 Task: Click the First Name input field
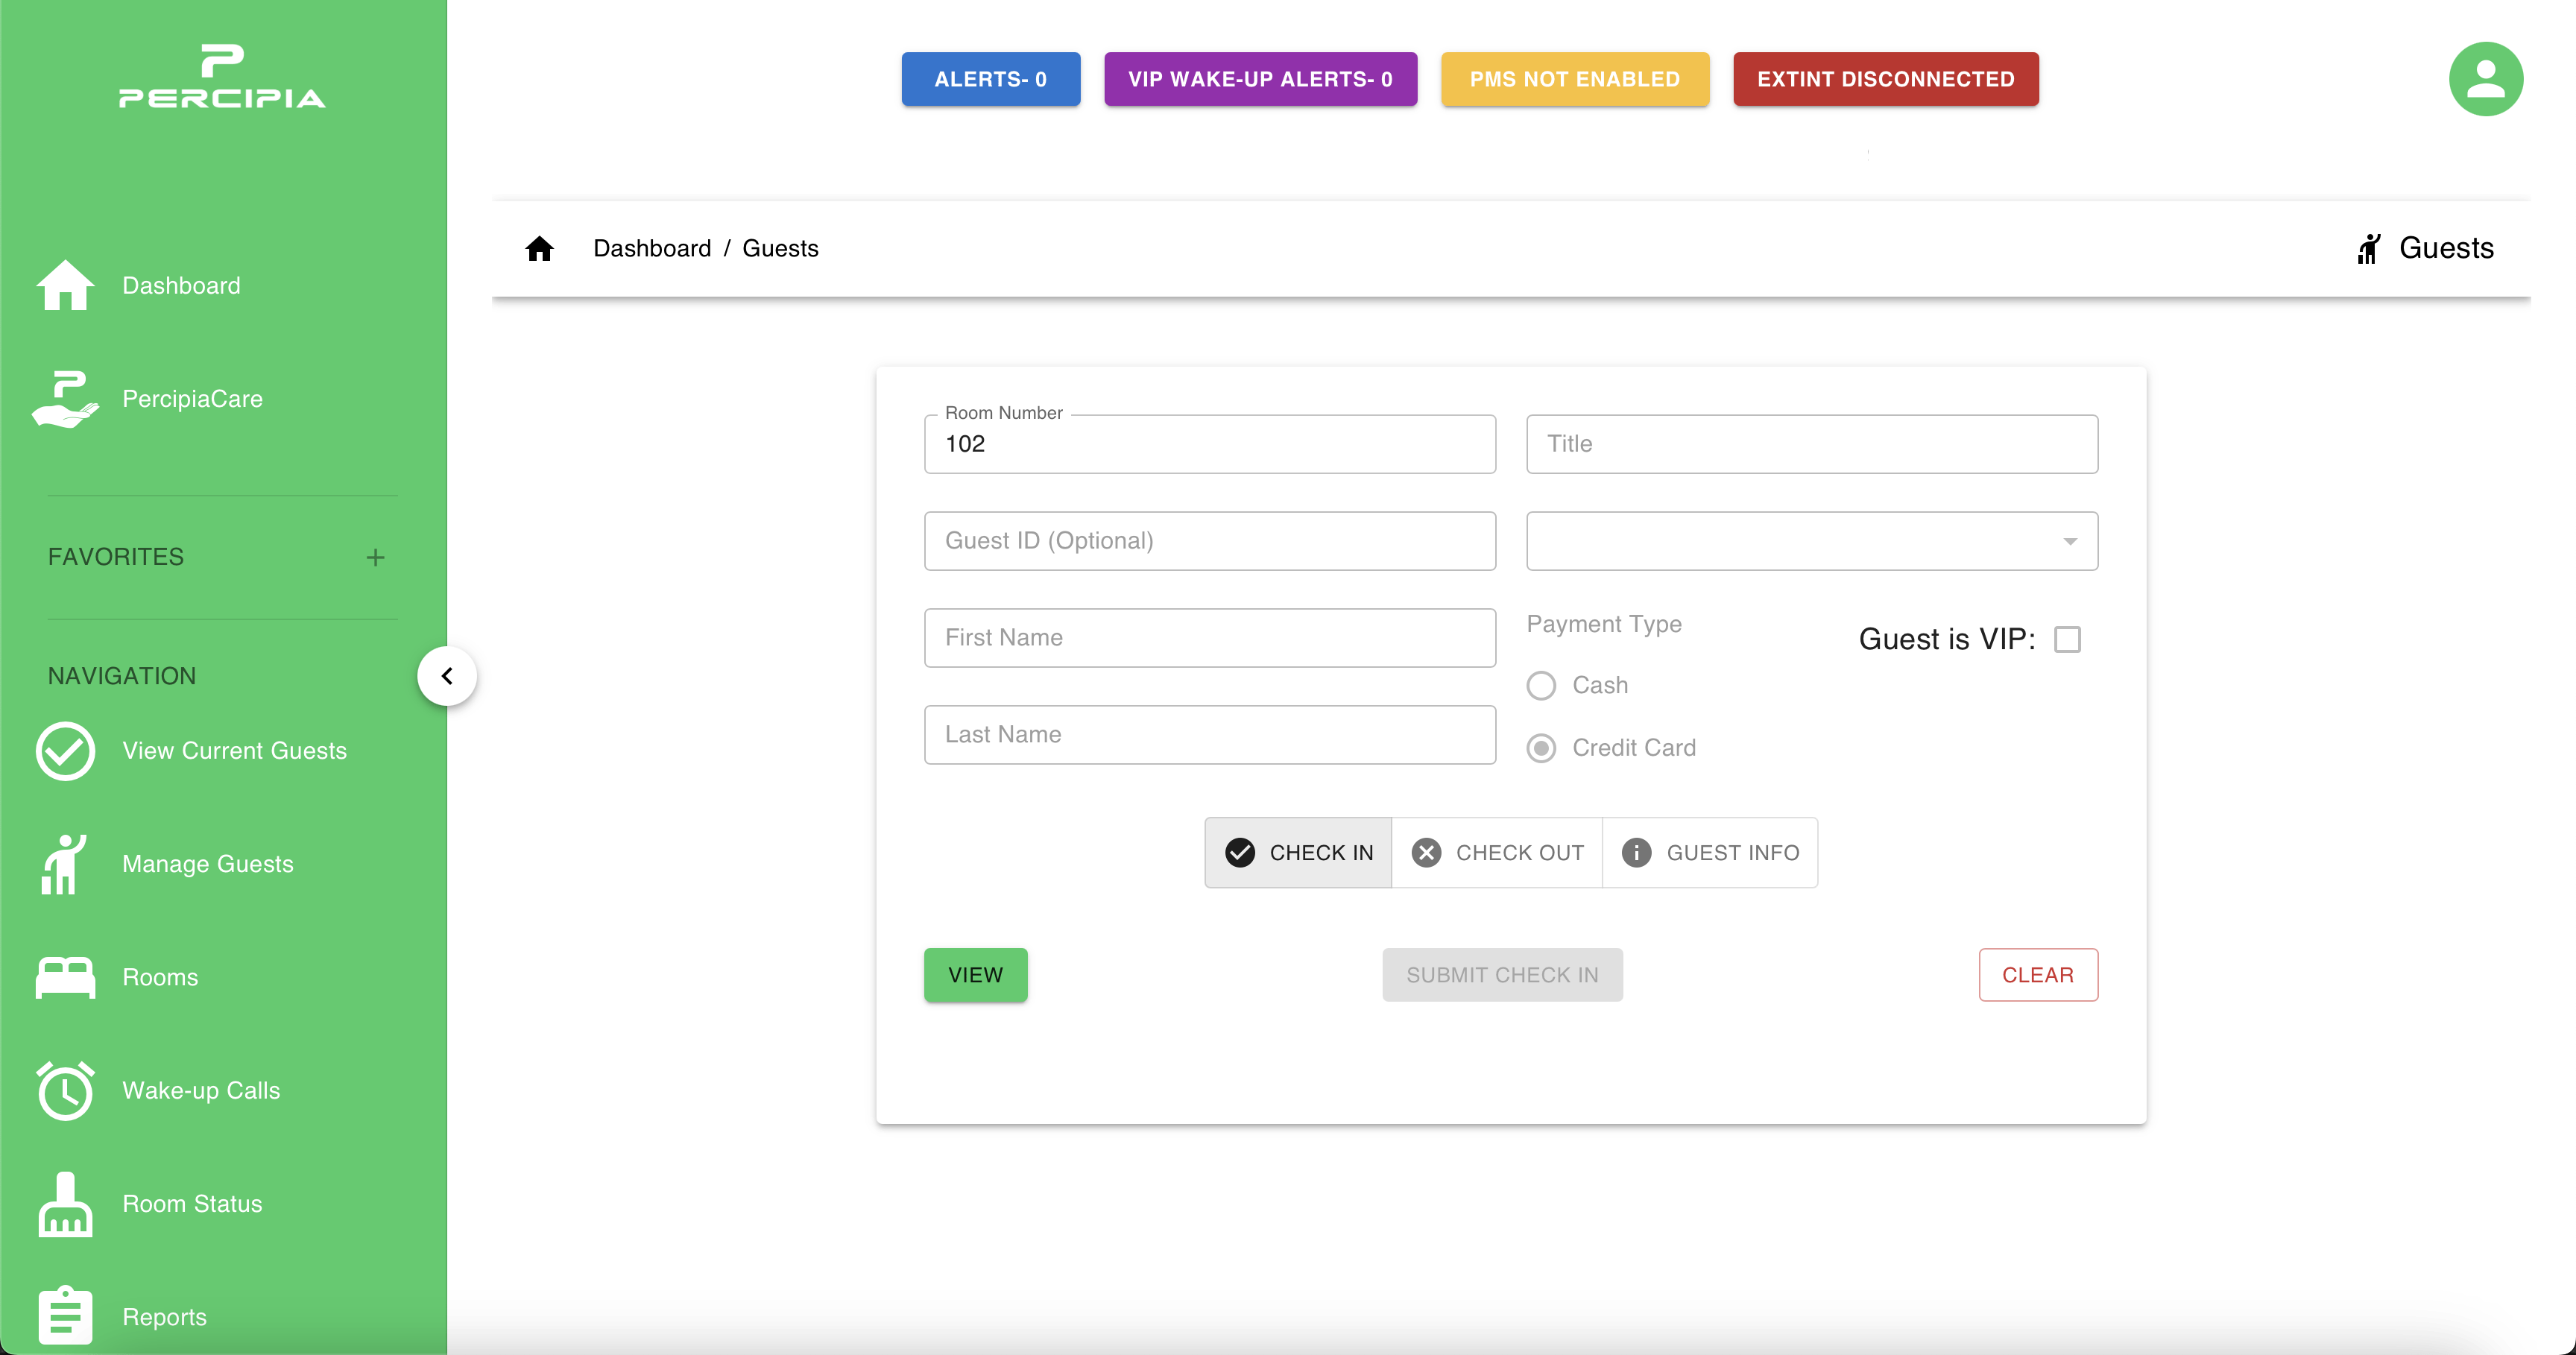(x=1209, y=638)
